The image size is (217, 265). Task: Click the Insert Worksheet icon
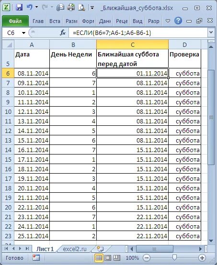[x=100, y=249]
